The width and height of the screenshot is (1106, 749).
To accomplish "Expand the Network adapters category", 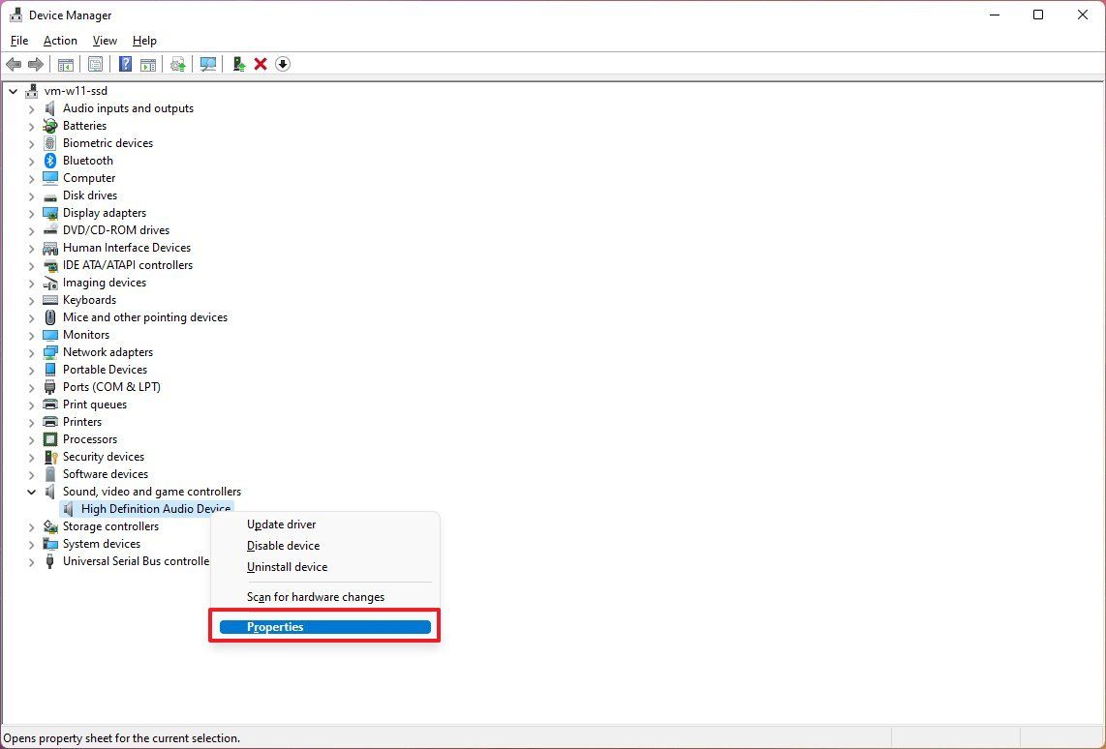I will click(x=32, y=352).
